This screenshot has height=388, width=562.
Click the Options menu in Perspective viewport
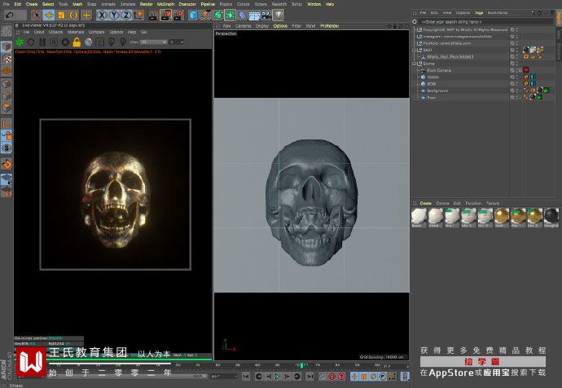click(279, 25)
